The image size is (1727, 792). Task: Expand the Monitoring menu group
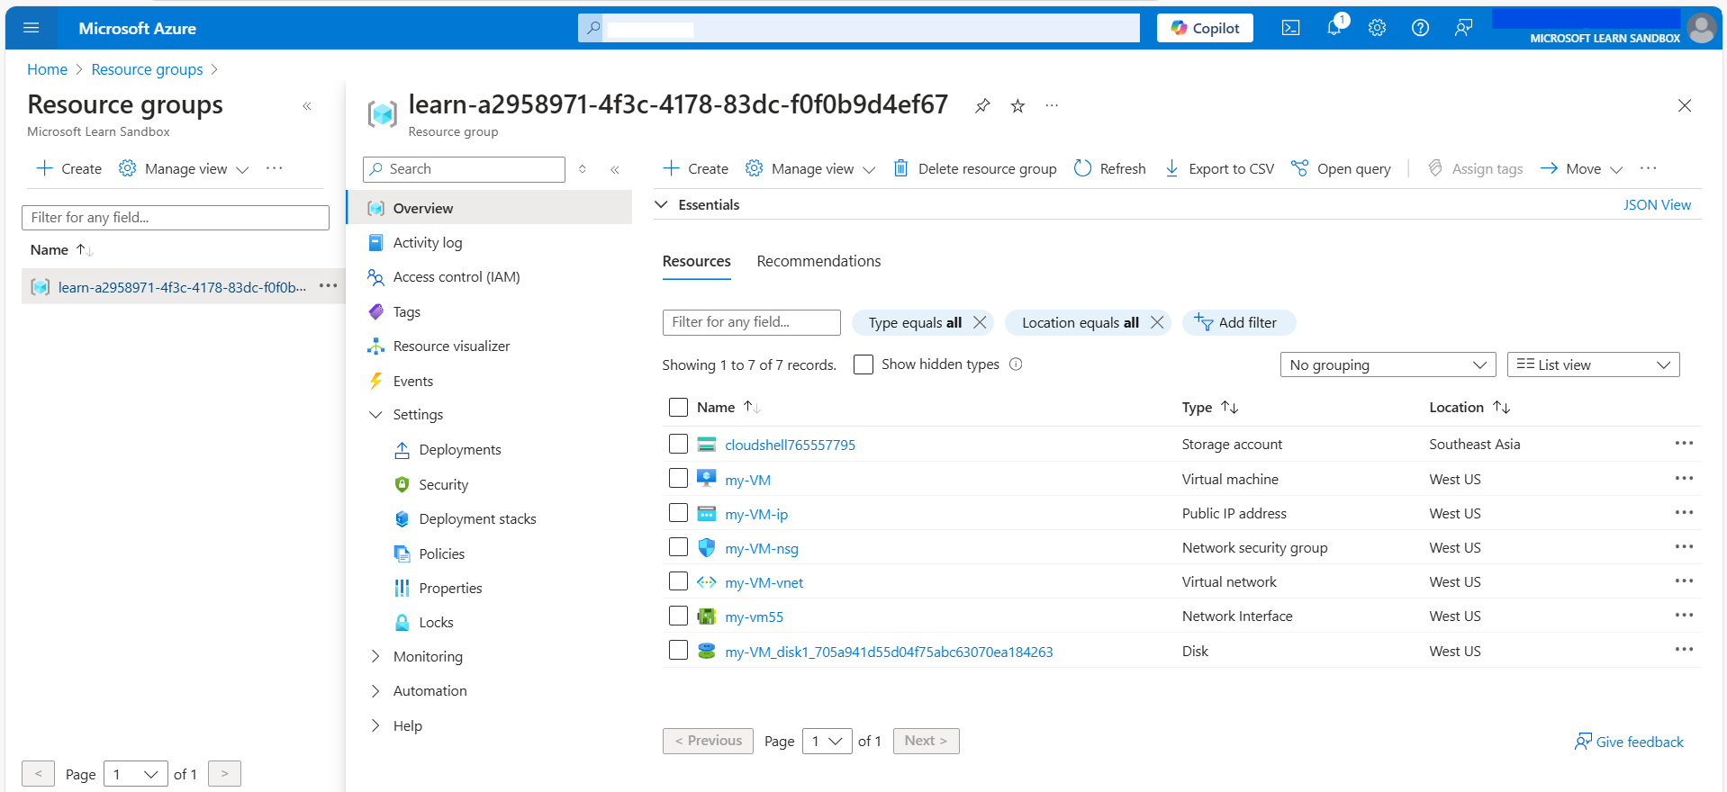click(x=375, y=657)
